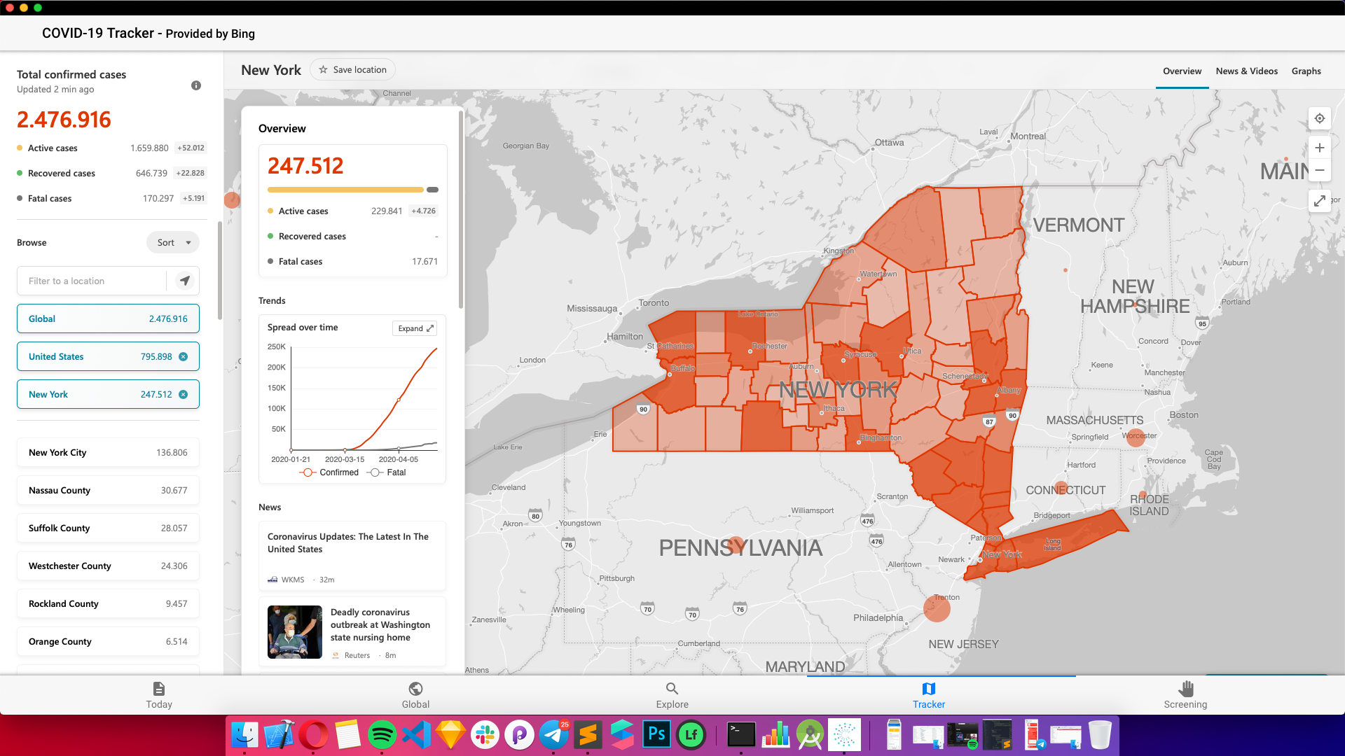
Task: Open Sublime Text from the Dock
Action: coord(588,735)
